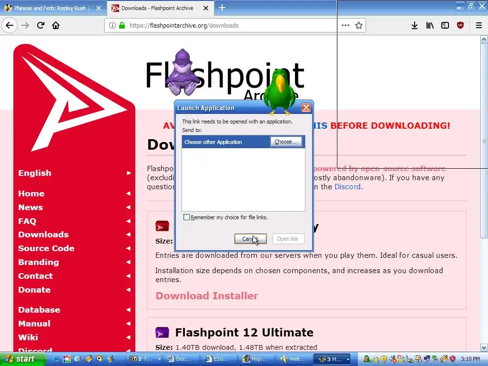The image size is (488, 366).
Task: Click the Flashpoint 12 Ultimate heading
Action: (244, 332)
